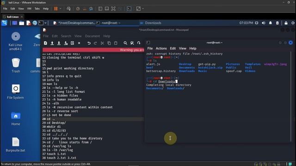Select Burpsuite.bat desktop file
296x166 pixels.
(15, 144)
